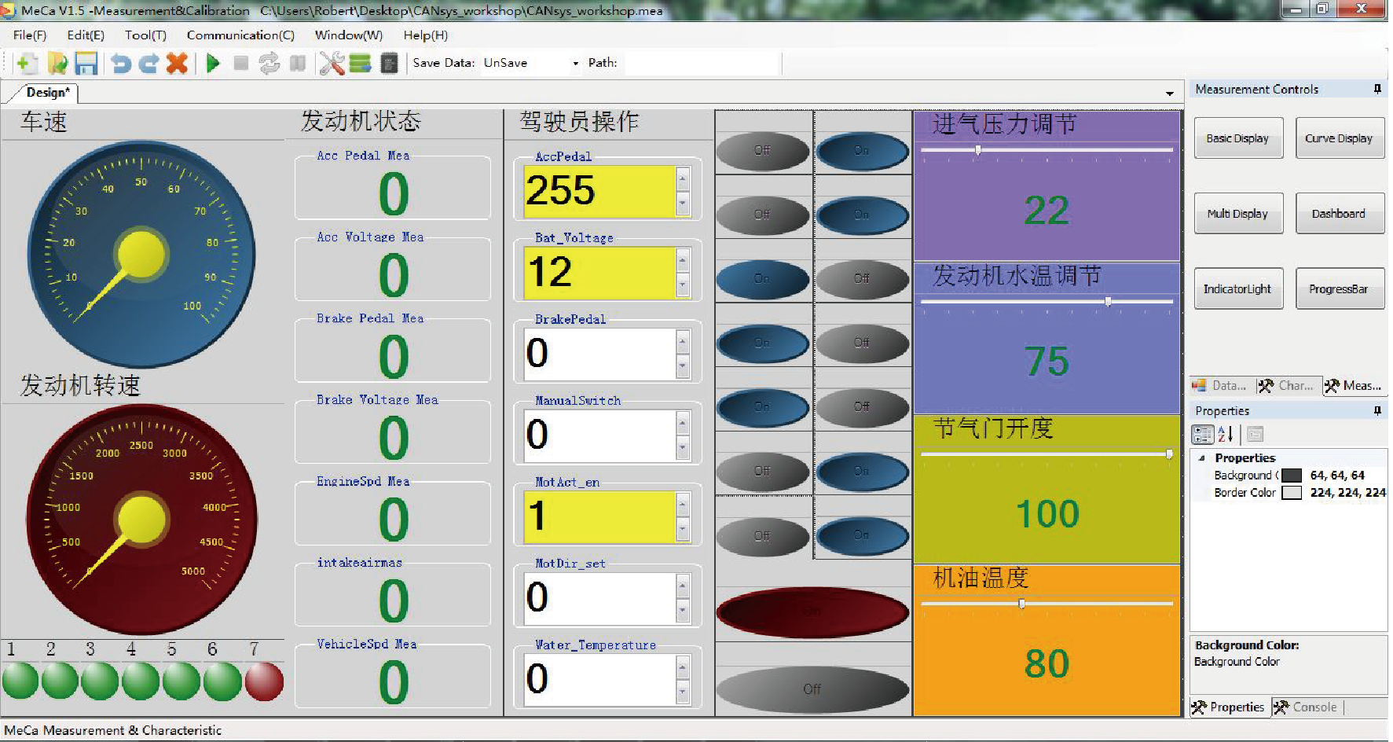Image resolution: width=1393 pixels, height=742 pixels.
Task: Toggle the blue On switch in sixth switch row
Action: (862, 471)
